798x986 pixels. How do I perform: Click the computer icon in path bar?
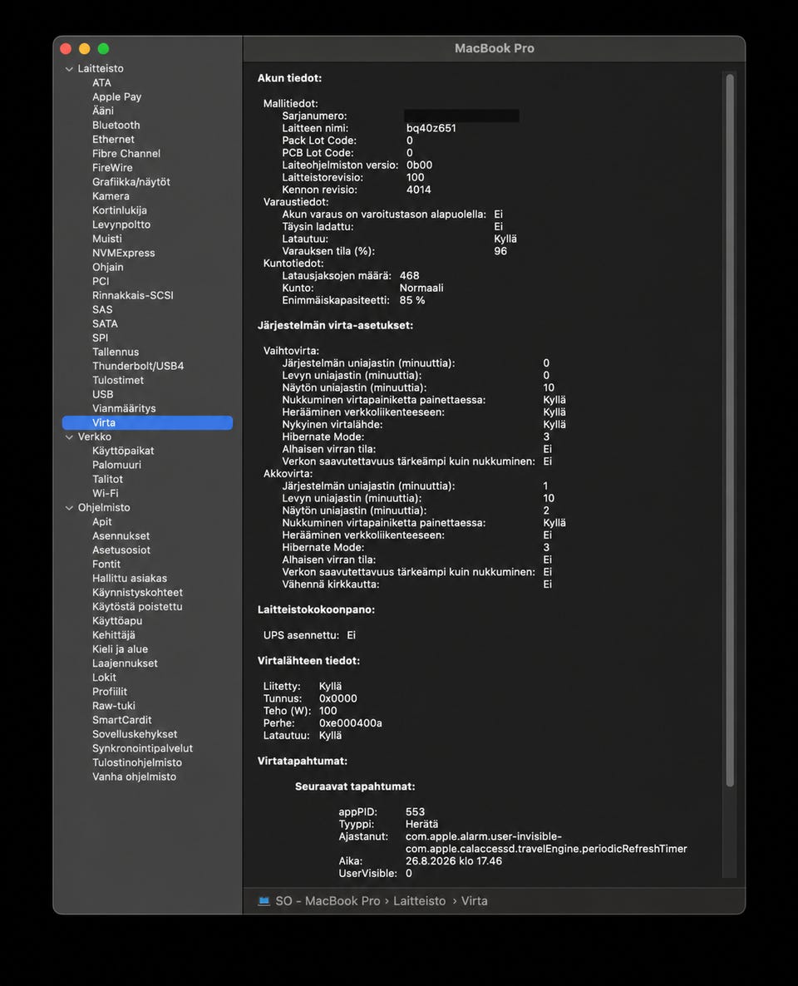coord(264,901)
